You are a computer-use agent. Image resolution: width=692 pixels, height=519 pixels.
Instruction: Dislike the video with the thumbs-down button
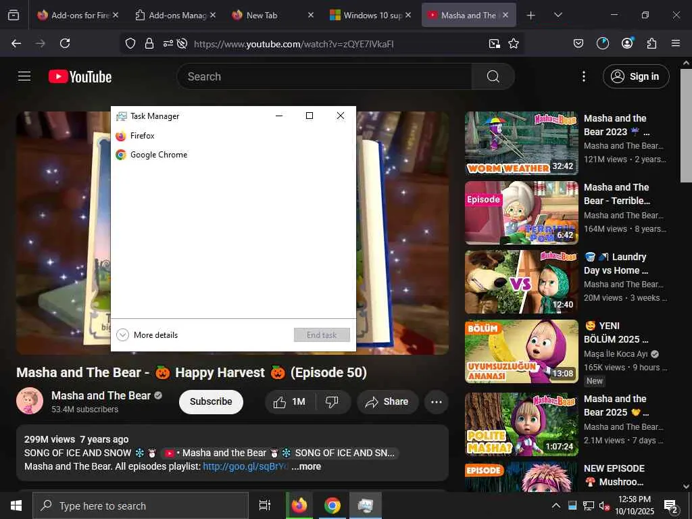[x=332, y=401]
